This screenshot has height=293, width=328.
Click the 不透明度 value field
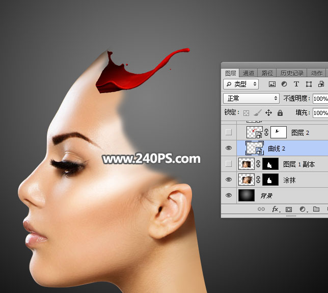[x=320, y=99]
